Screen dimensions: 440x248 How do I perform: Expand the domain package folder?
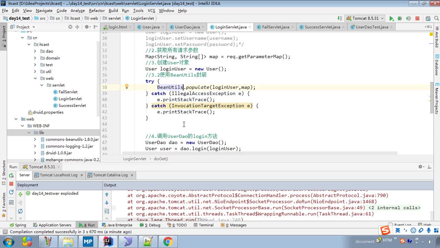coord(35,58)
